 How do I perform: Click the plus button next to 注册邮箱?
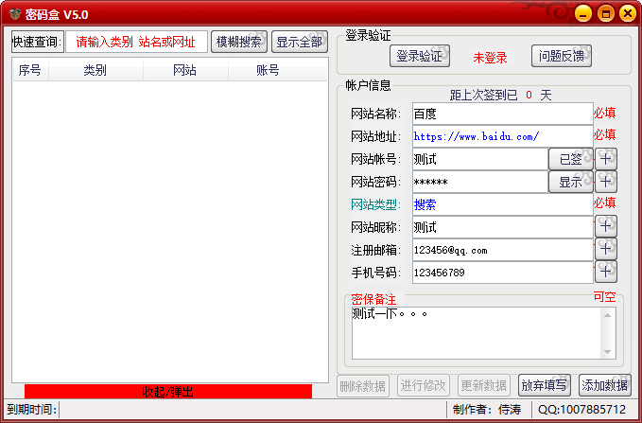(605, 249)
